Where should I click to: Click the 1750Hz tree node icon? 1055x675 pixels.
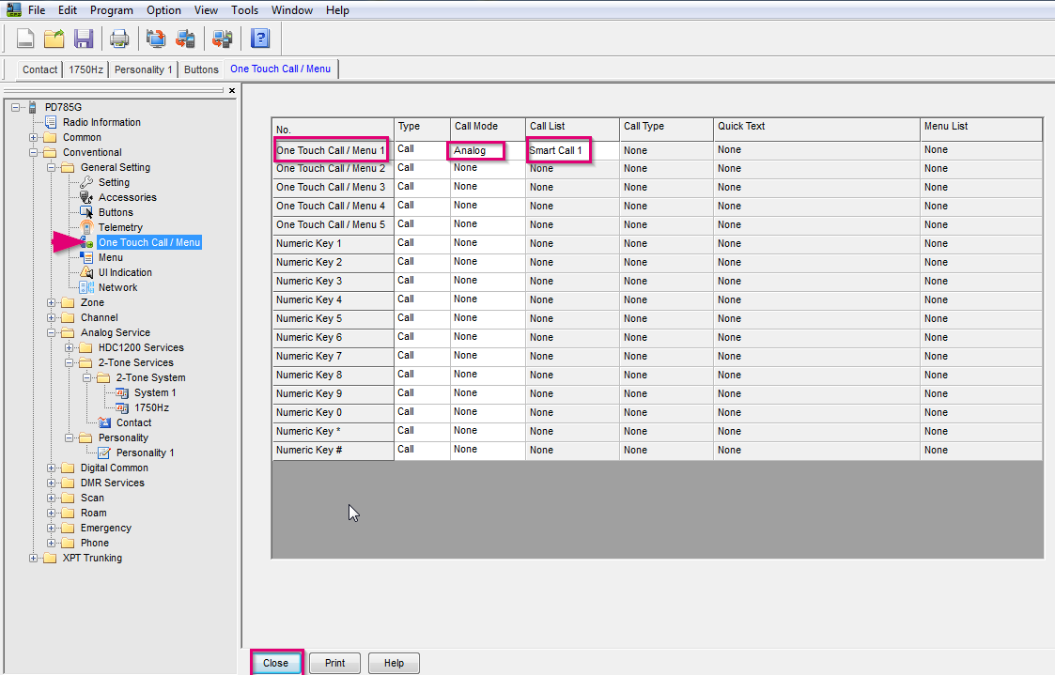(x=122, y=407)
